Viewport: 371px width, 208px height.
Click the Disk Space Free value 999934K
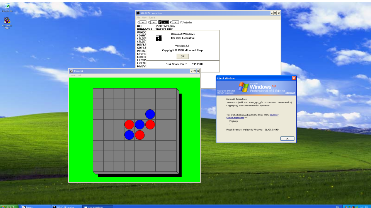click(x=197, y=64)
